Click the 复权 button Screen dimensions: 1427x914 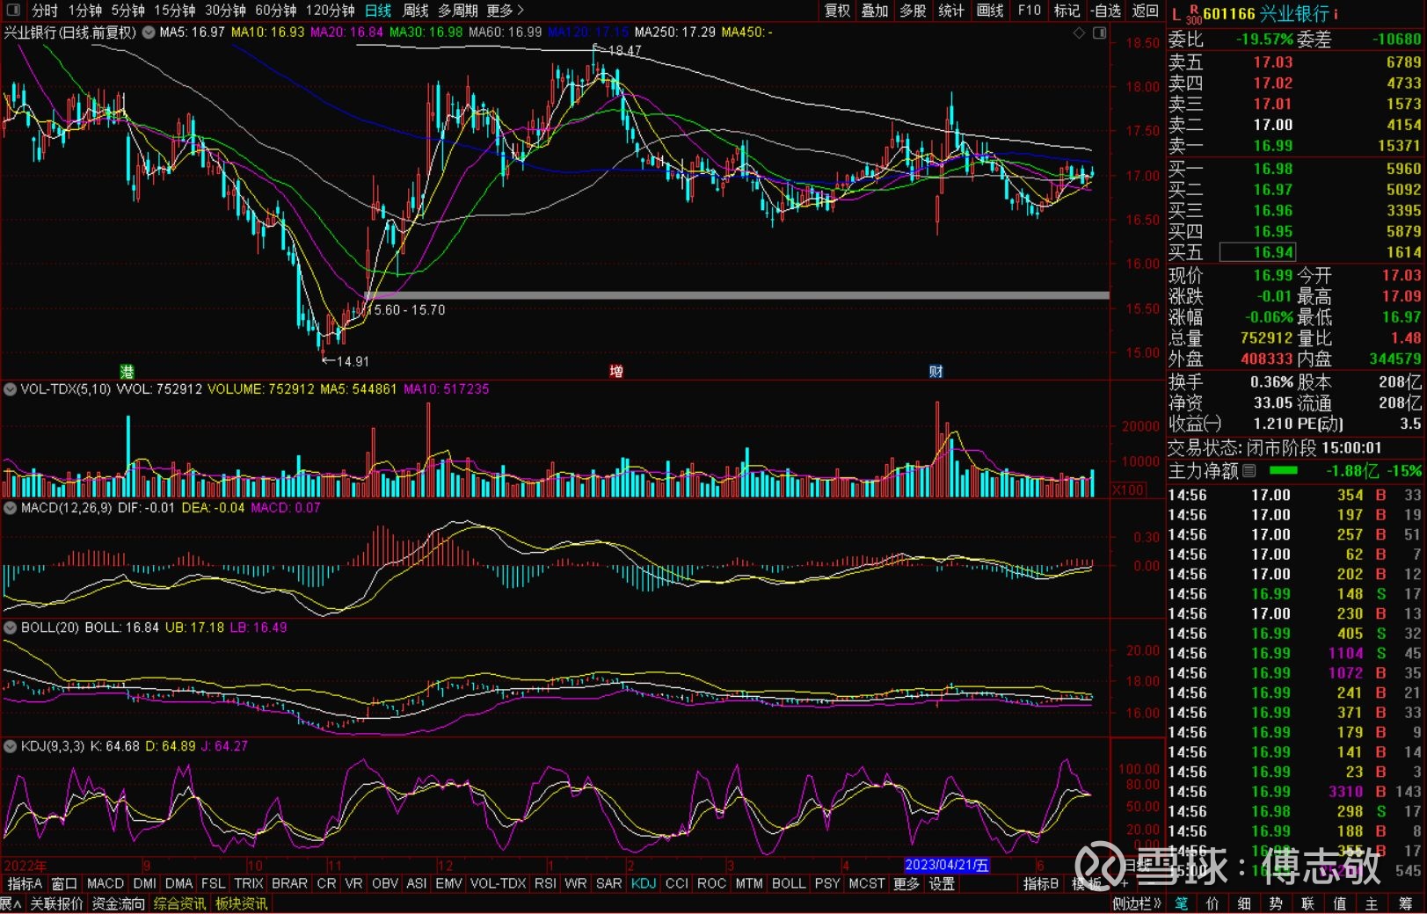[x=837, y=11]
